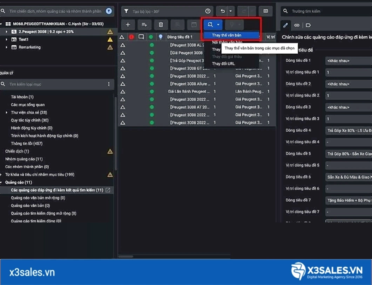This screenshot has height=285, width=372.
Task: Click the add plus button
Action: coord(128,25)
